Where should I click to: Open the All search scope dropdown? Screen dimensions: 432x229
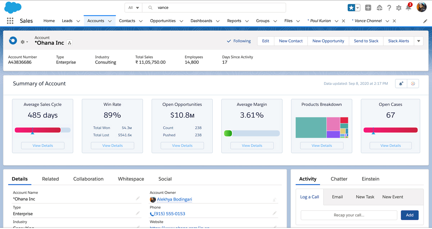click(134, 8)
